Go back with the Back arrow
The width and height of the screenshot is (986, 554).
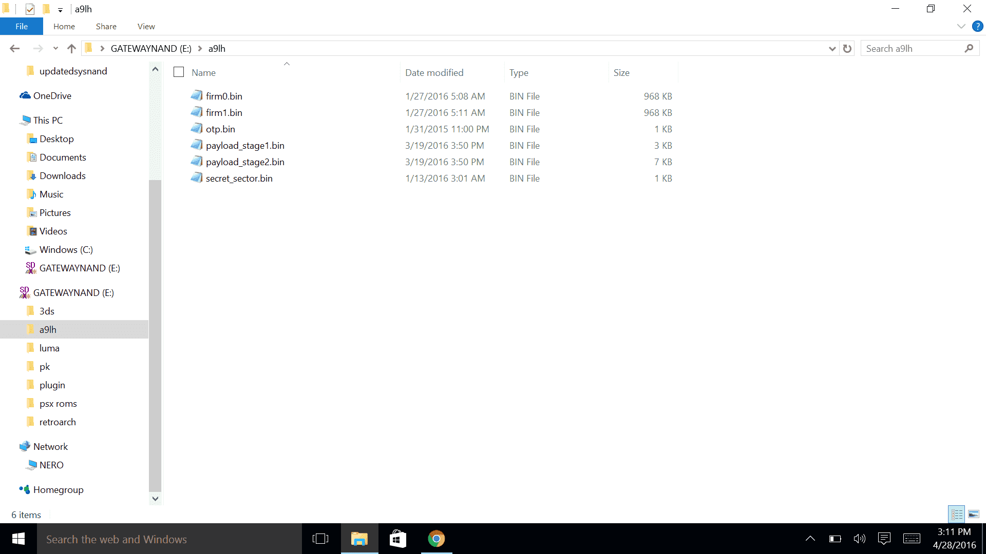tap(14, 48)
